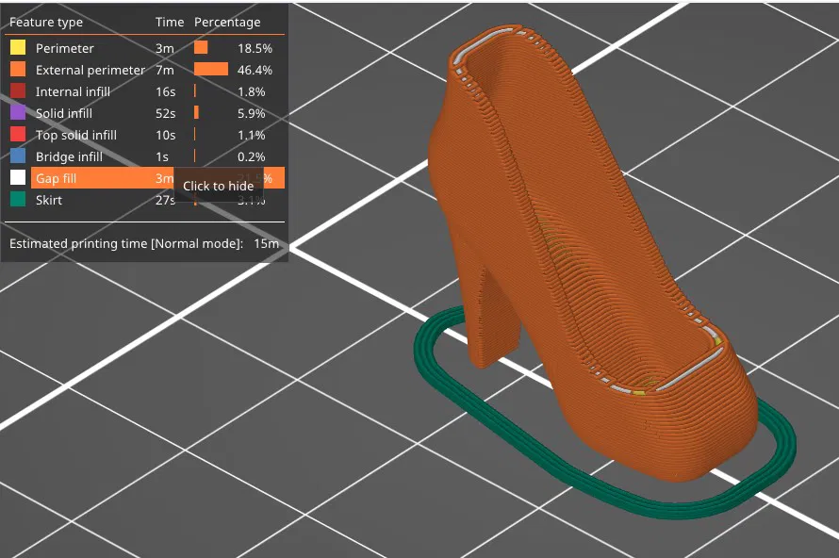Click the '18.5%' Perimeter percentage value
Image resolution: width=839 pixels, height=558 pixels.
(x=255, y=48)
